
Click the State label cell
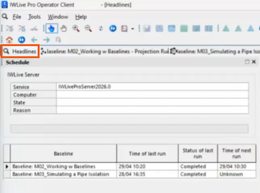[x=33, y=102]
